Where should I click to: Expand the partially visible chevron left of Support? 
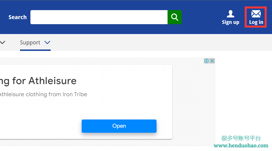point(3,42)
